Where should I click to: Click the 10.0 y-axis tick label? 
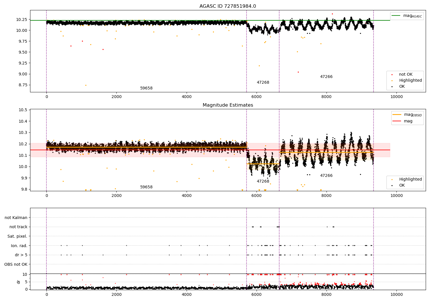23,167
